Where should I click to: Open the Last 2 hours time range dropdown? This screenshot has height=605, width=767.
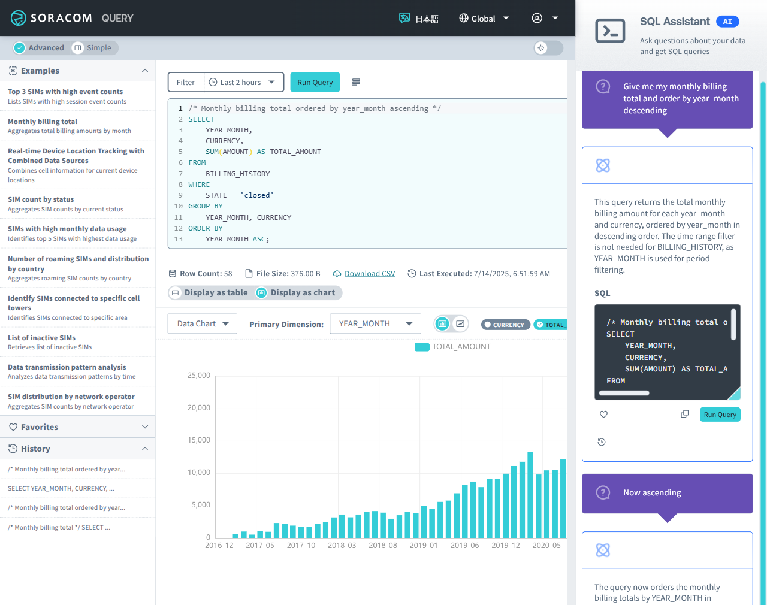(243, 83)
